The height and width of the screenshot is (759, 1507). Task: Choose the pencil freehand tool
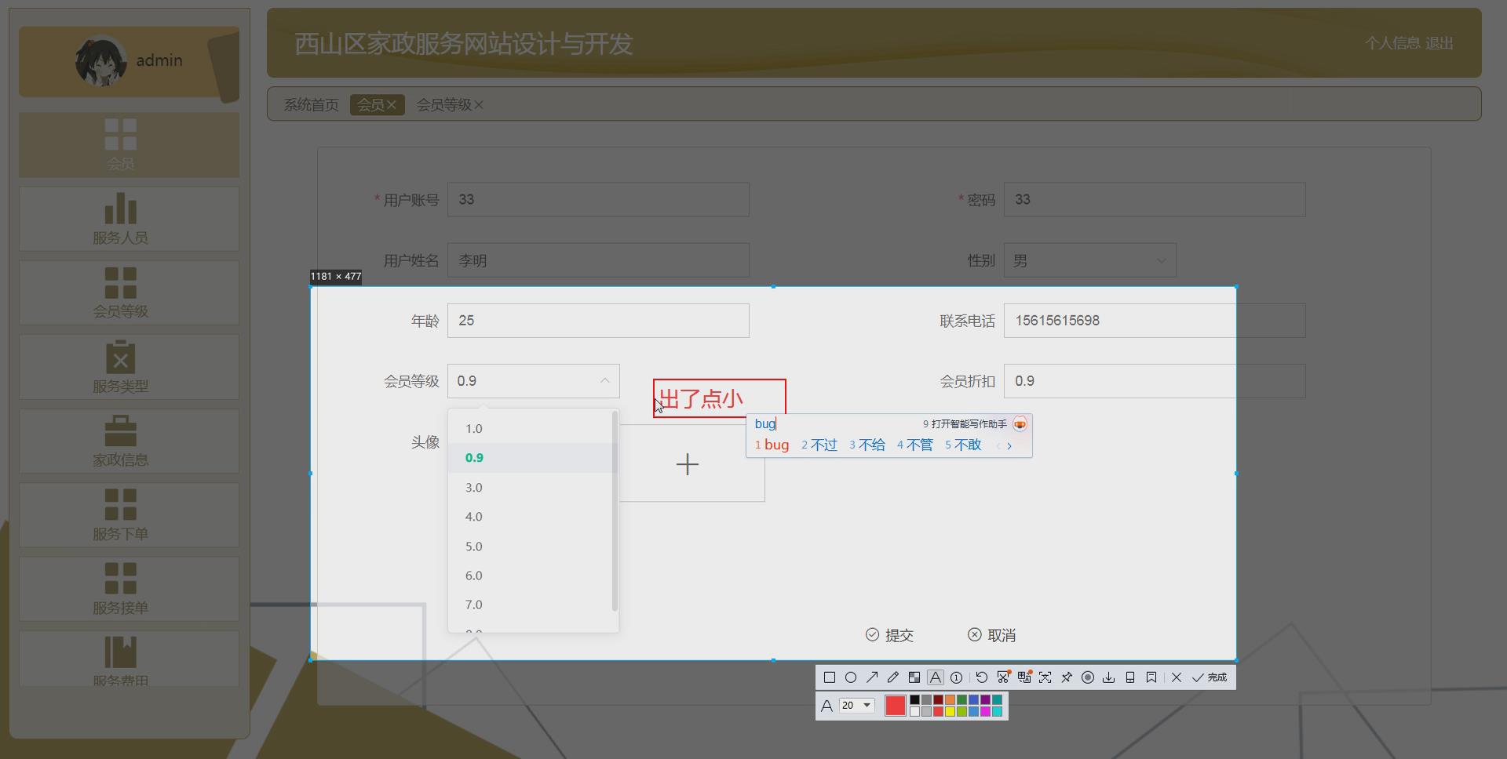893,677
